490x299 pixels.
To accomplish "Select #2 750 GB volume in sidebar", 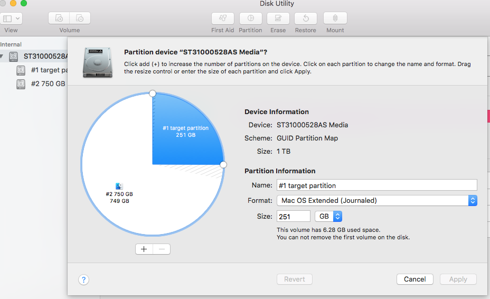I will (48, 84).
